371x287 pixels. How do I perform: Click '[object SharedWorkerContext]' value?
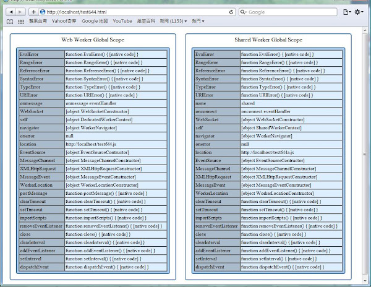point(291,128)
